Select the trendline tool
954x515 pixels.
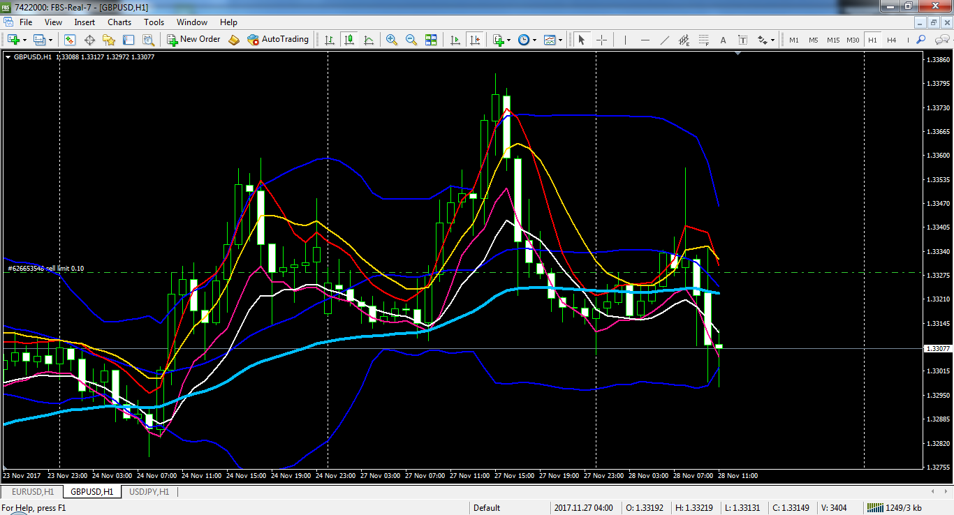coord(664,40)
